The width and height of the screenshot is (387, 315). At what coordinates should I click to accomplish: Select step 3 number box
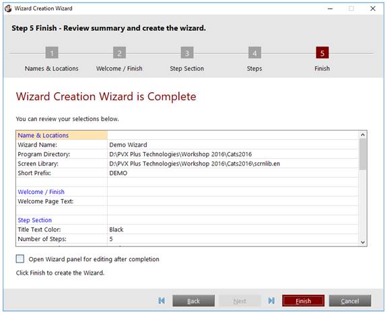(187, 53)
